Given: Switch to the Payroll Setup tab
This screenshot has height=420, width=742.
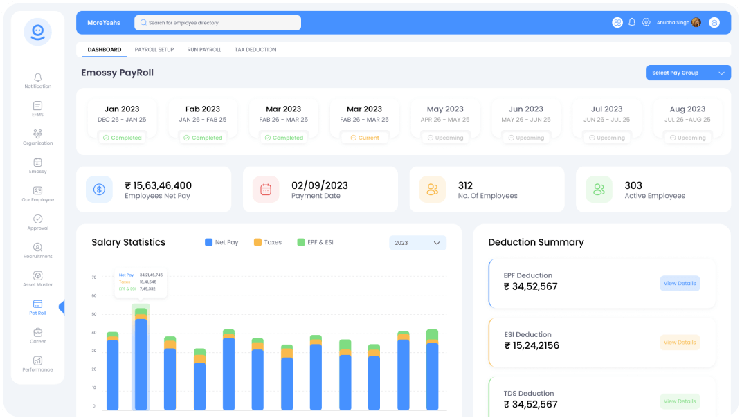Looking at the screenshot, I should (154, 50).
